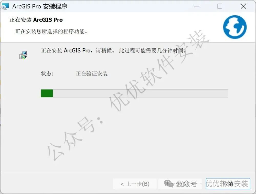This screenshot has width=256, height=194.
Task: Click the computer and disc setup icon
Action: 23,55
